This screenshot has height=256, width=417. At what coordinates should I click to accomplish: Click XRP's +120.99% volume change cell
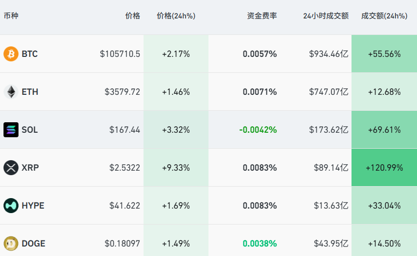tap(384, 168)
